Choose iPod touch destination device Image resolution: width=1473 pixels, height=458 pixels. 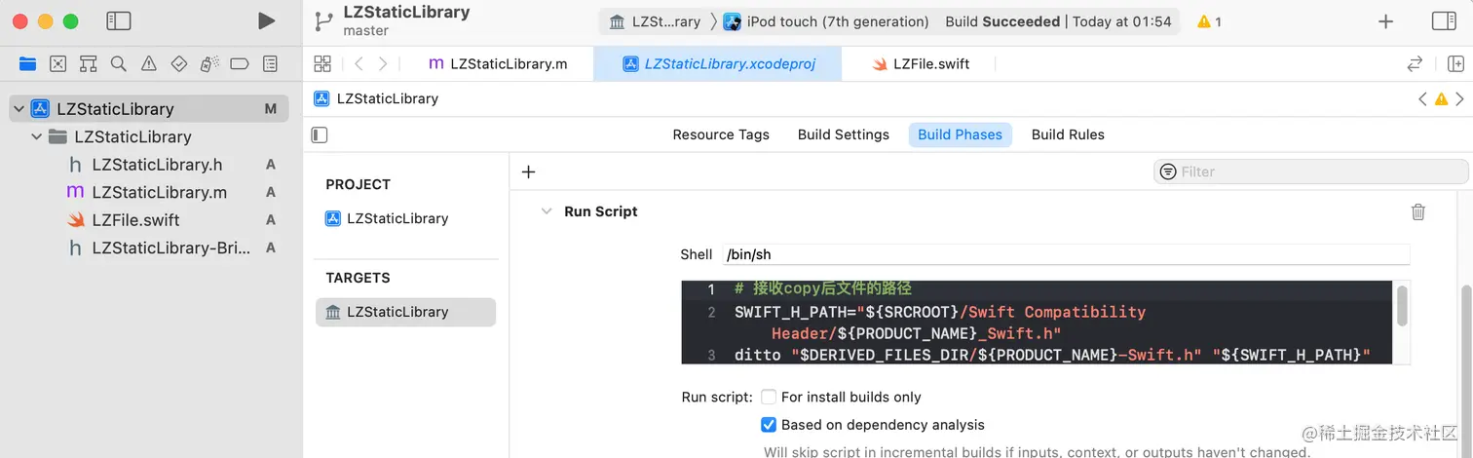pyautogui.click(x=826, y=21)
